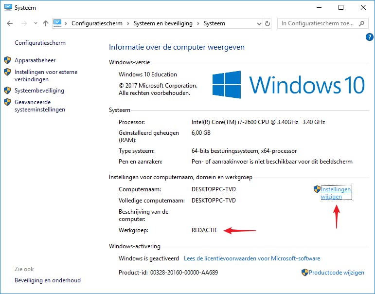The image size is (375, 294).
Task: Click the Systeem window title bar icon
Action: click(8, 7)
